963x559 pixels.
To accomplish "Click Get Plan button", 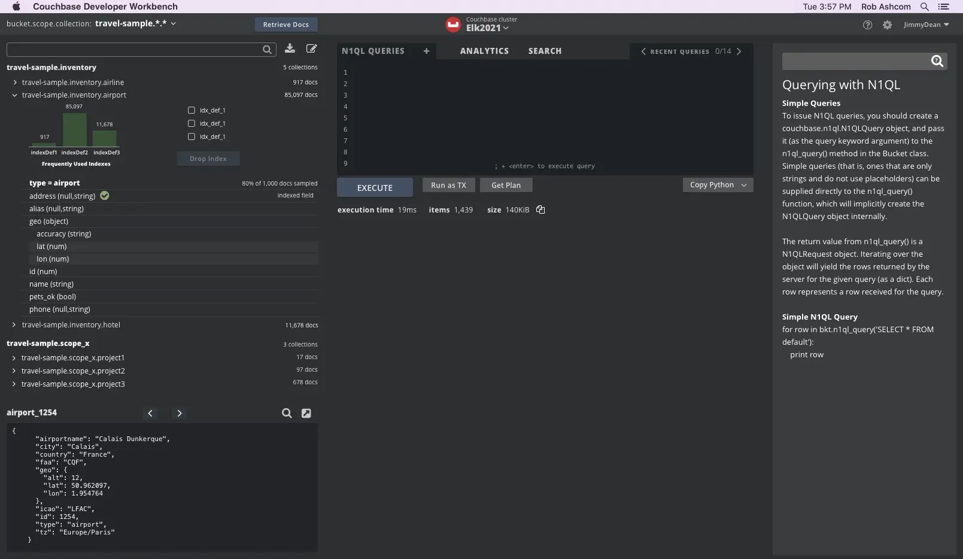I will 506,185.
